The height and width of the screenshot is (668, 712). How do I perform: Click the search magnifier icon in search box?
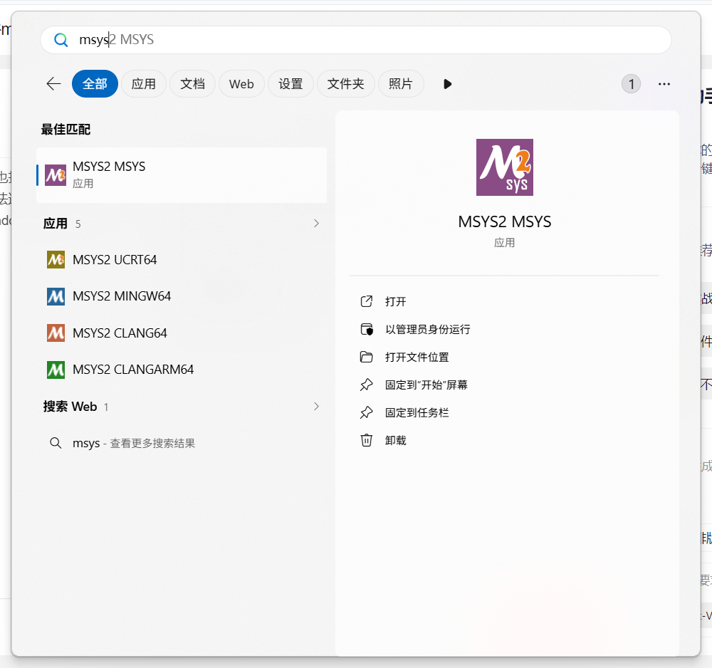(61, 40)
